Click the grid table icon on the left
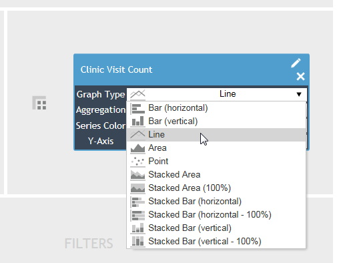337x263 pixels. 39,103
